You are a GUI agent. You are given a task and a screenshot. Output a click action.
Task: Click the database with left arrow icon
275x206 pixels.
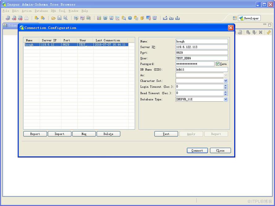click(37, 18)
